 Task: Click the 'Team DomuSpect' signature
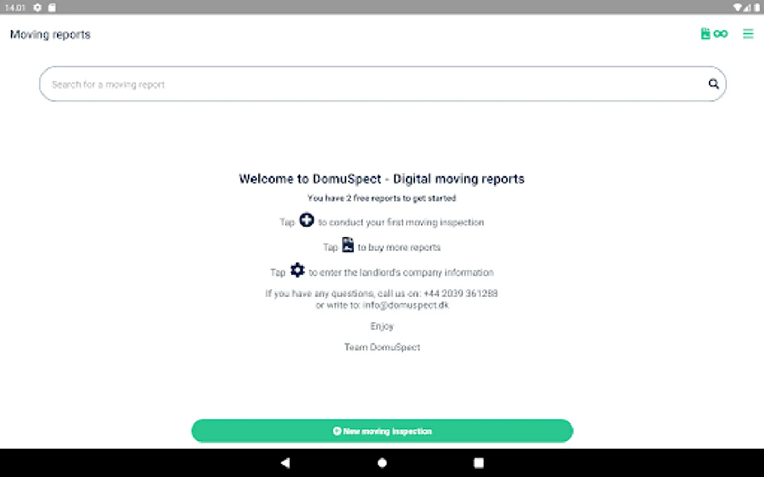382,347
